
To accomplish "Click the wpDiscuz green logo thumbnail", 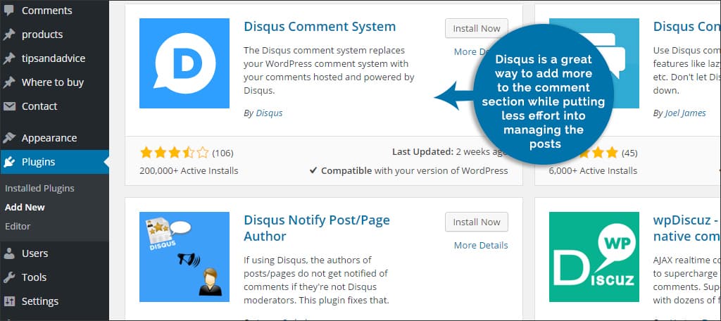I will click(x=594, y=257).
